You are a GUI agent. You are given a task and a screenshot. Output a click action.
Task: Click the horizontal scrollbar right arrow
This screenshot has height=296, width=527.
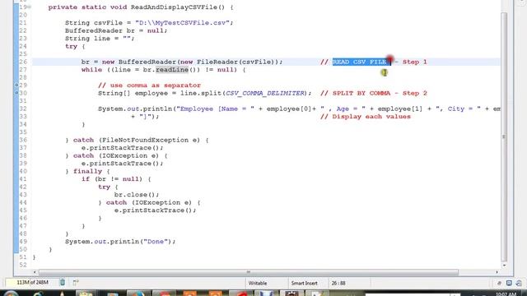[497, 272]
